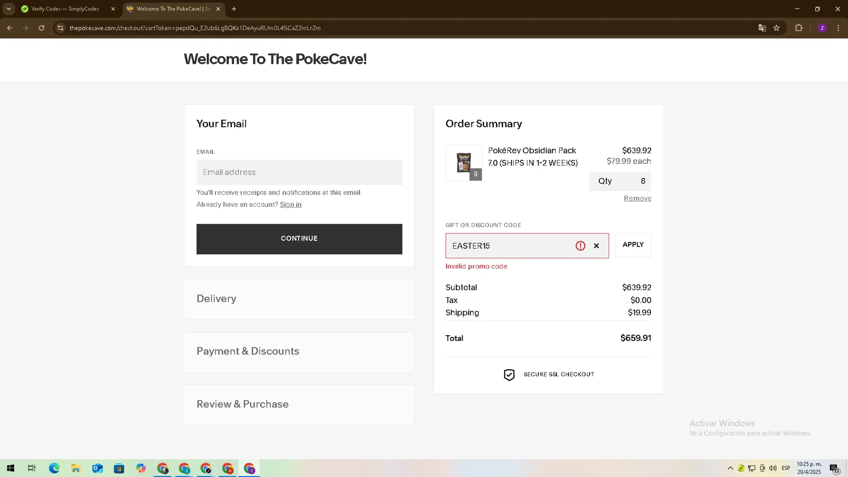Open the notification center icon
This screenshot has width=848, height=477.
click(x=834, y=468)
